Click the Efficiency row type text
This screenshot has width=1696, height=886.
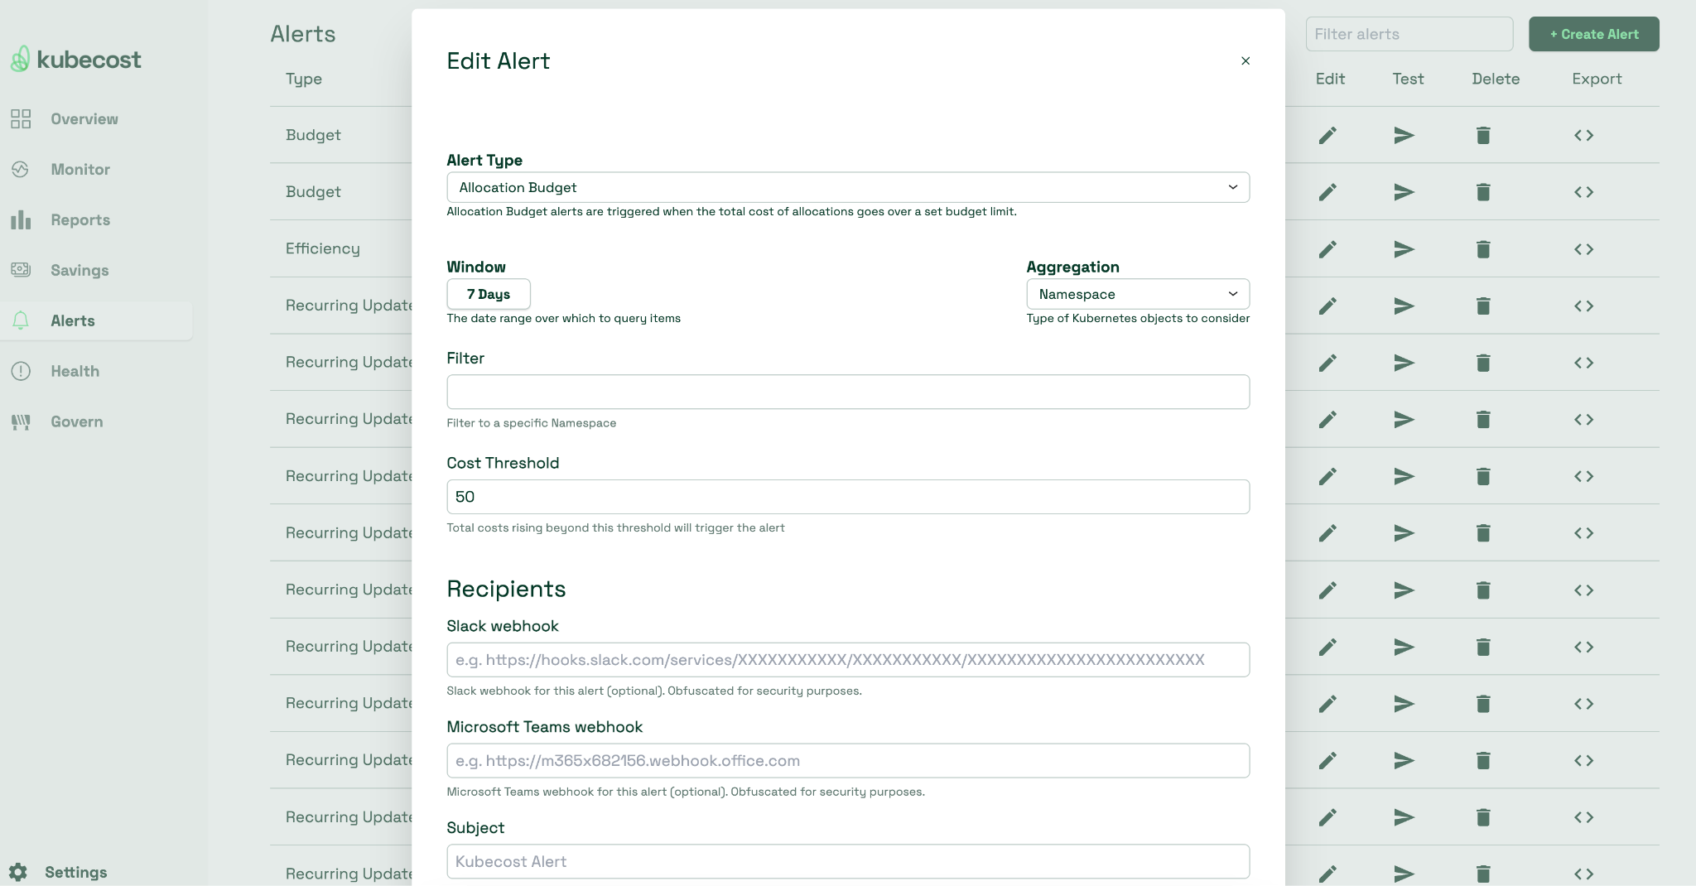(323, 248)
